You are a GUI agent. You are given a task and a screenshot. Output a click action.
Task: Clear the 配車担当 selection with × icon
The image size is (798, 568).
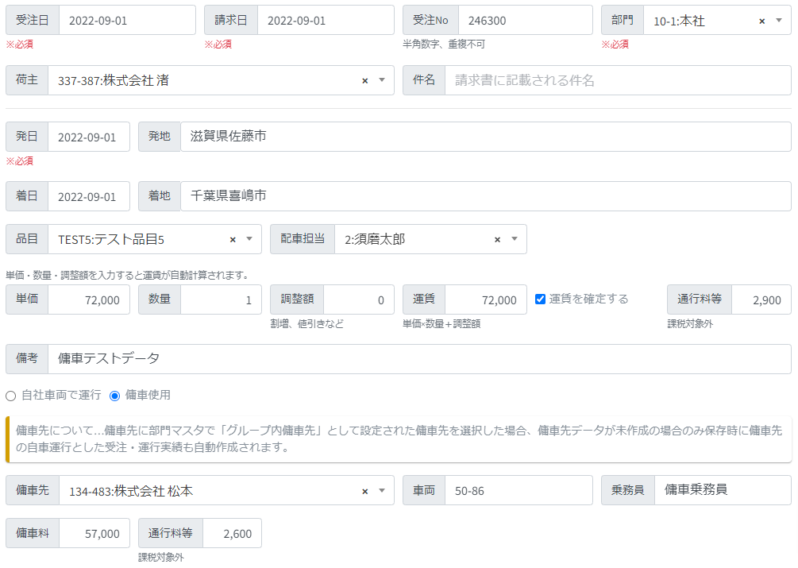tap(497, 240)
